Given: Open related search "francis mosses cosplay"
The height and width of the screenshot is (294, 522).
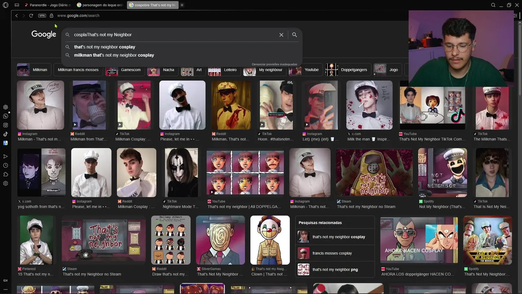Looking at the screenshot, I should [335, 253].
